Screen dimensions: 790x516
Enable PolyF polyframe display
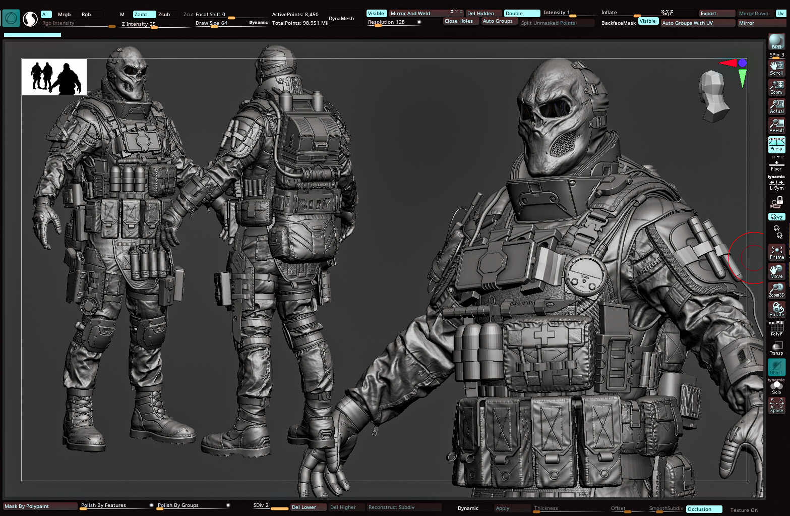click(776, 328)
